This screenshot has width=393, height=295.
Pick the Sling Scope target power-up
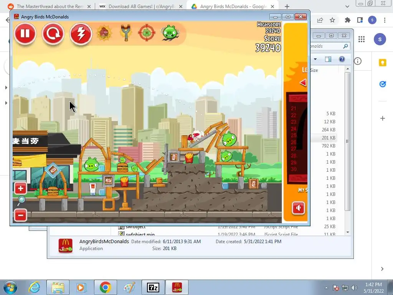147,33
